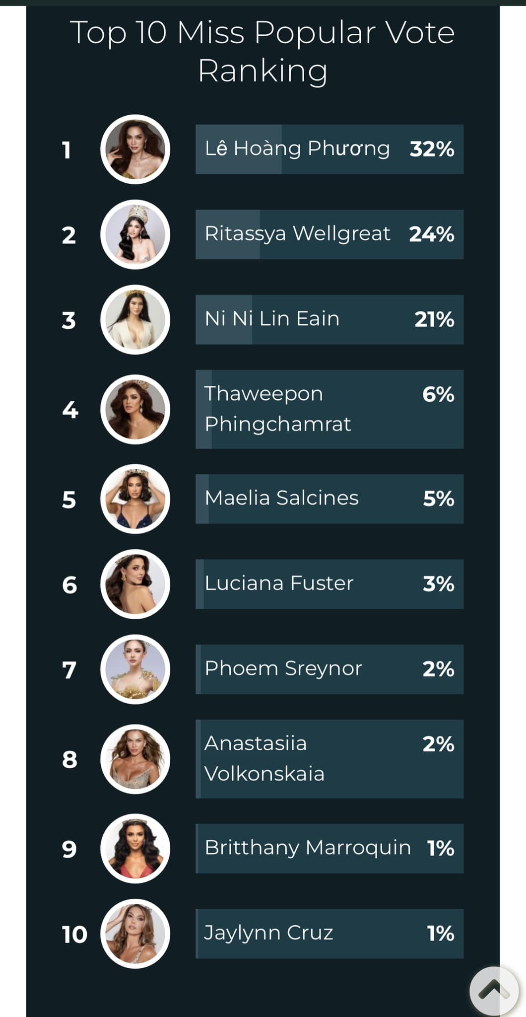Image resolution: width=526 pixels, height=1017 pixels.
Task: Click Anastasiia Volkonskaia's circular photo
Action: [135, 759]
